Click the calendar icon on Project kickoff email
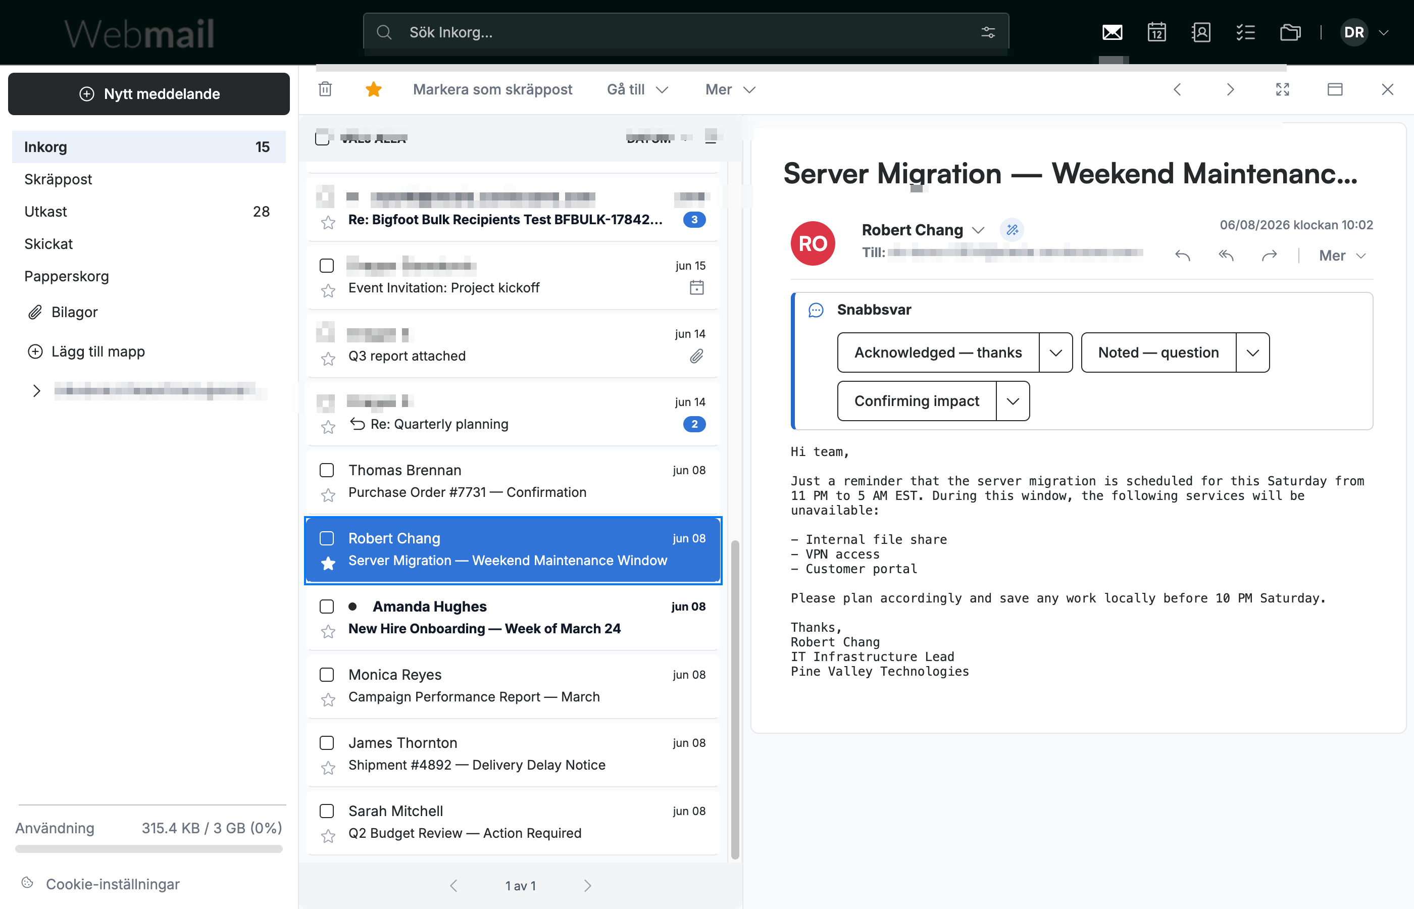 696,287
